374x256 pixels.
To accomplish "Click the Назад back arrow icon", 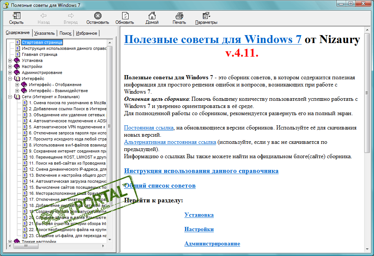I will (43, 16).
